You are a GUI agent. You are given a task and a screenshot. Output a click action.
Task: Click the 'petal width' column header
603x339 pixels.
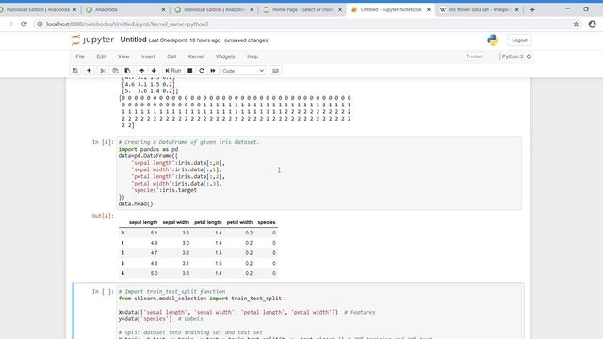pos(239,222)
